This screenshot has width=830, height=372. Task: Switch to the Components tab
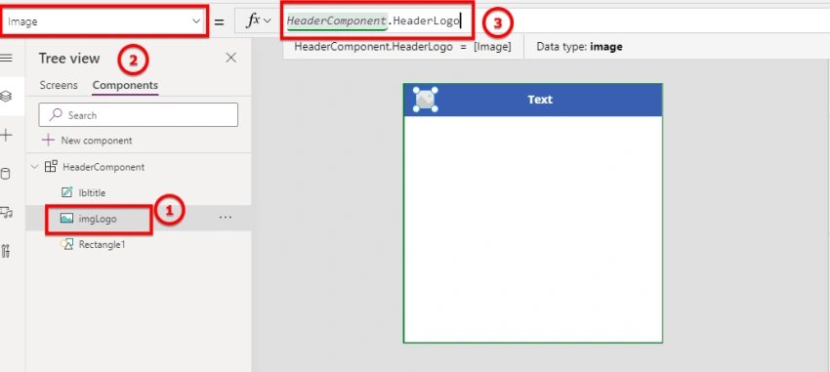pos(125,85)
